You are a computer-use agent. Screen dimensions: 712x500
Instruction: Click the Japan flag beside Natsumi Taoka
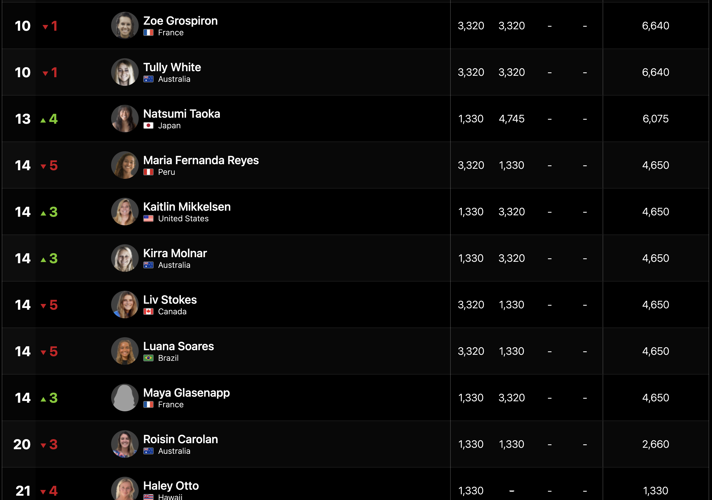point(148,125)
